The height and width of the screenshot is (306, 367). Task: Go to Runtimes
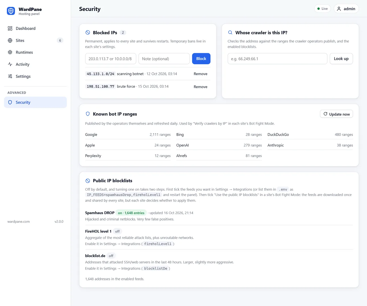pos(35,52)
